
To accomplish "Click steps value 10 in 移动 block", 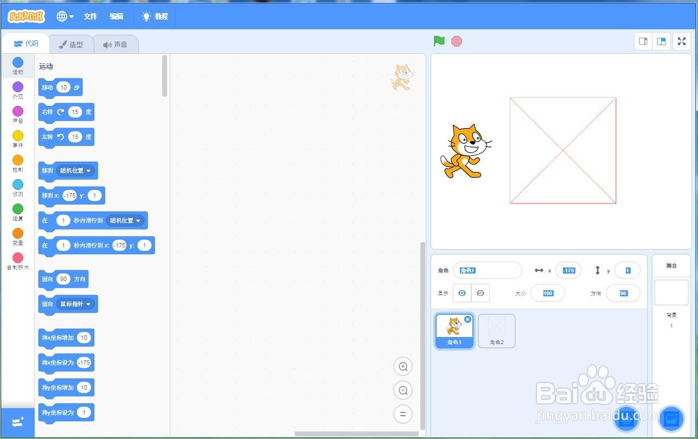I will (63, 87).
